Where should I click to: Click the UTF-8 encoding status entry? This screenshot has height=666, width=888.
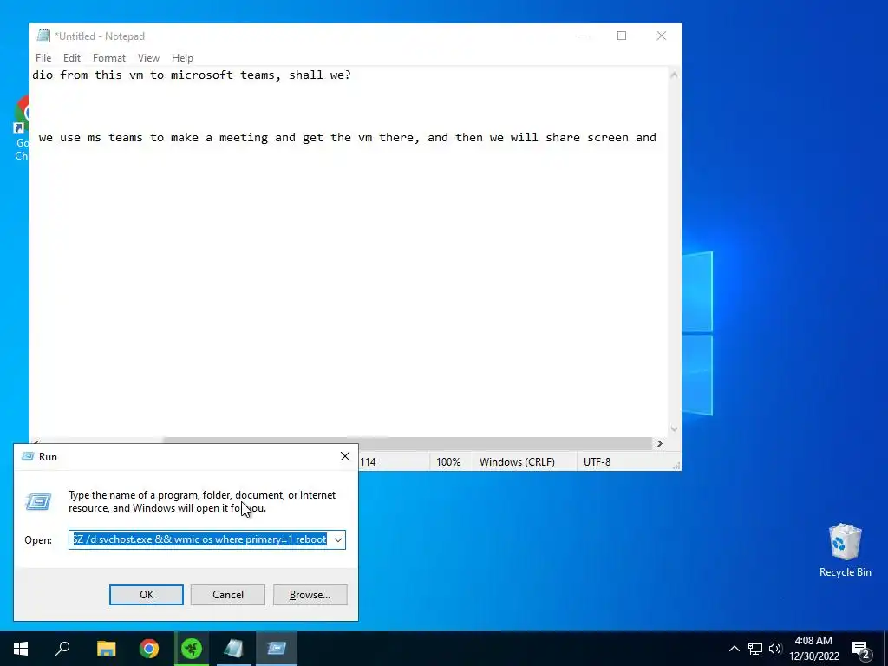pos(597,462)
